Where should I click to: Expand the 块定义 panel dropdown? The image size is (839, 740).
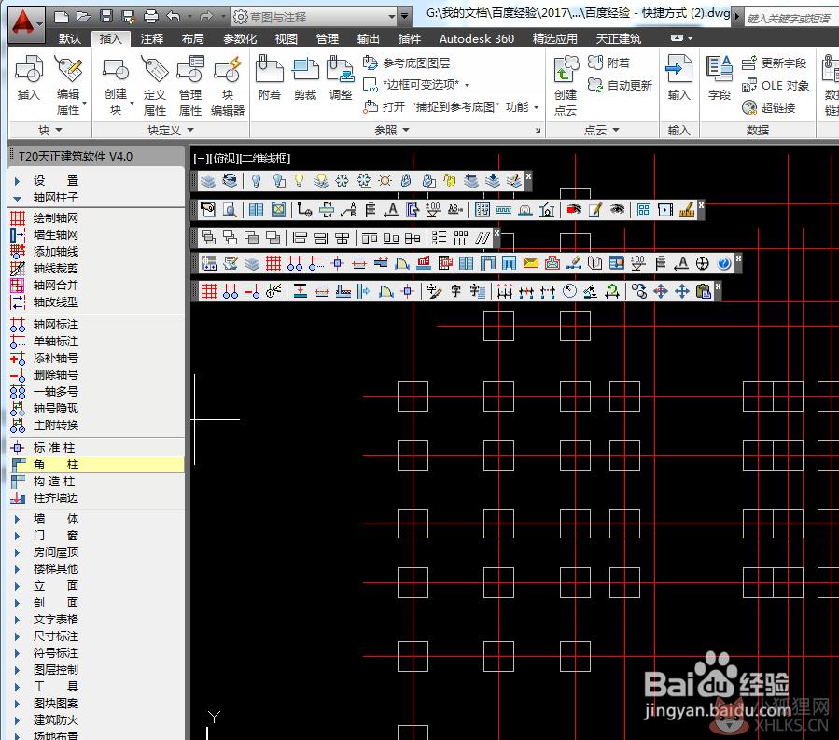point(170,130)
